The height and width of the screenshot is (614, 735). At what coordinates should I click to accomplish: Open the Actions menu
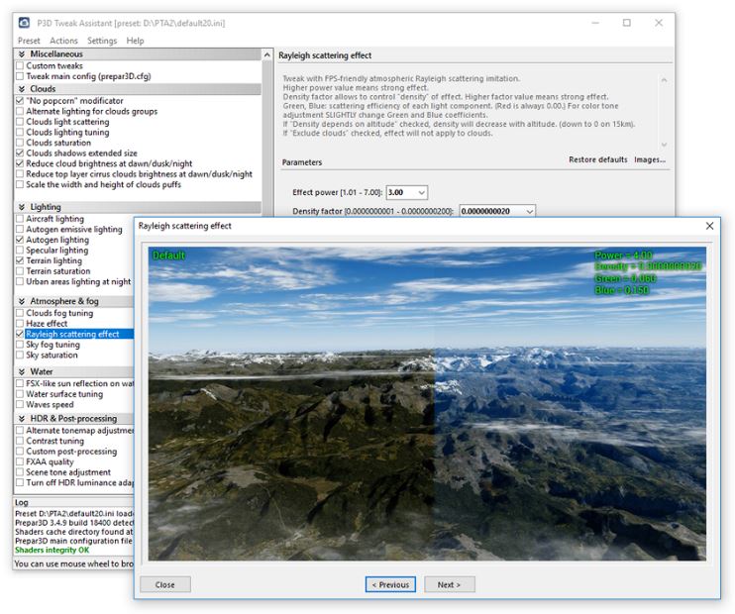63,41
